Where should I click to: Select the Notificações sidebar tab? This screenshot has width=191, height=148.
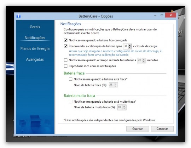pos(35,38)
